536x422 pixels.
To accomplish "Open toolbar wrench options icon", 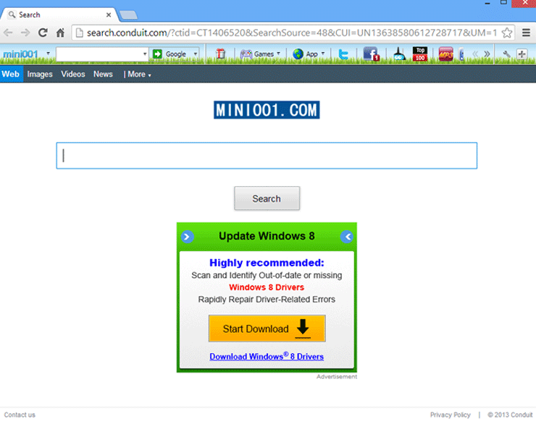I will (x=506, y=54).
